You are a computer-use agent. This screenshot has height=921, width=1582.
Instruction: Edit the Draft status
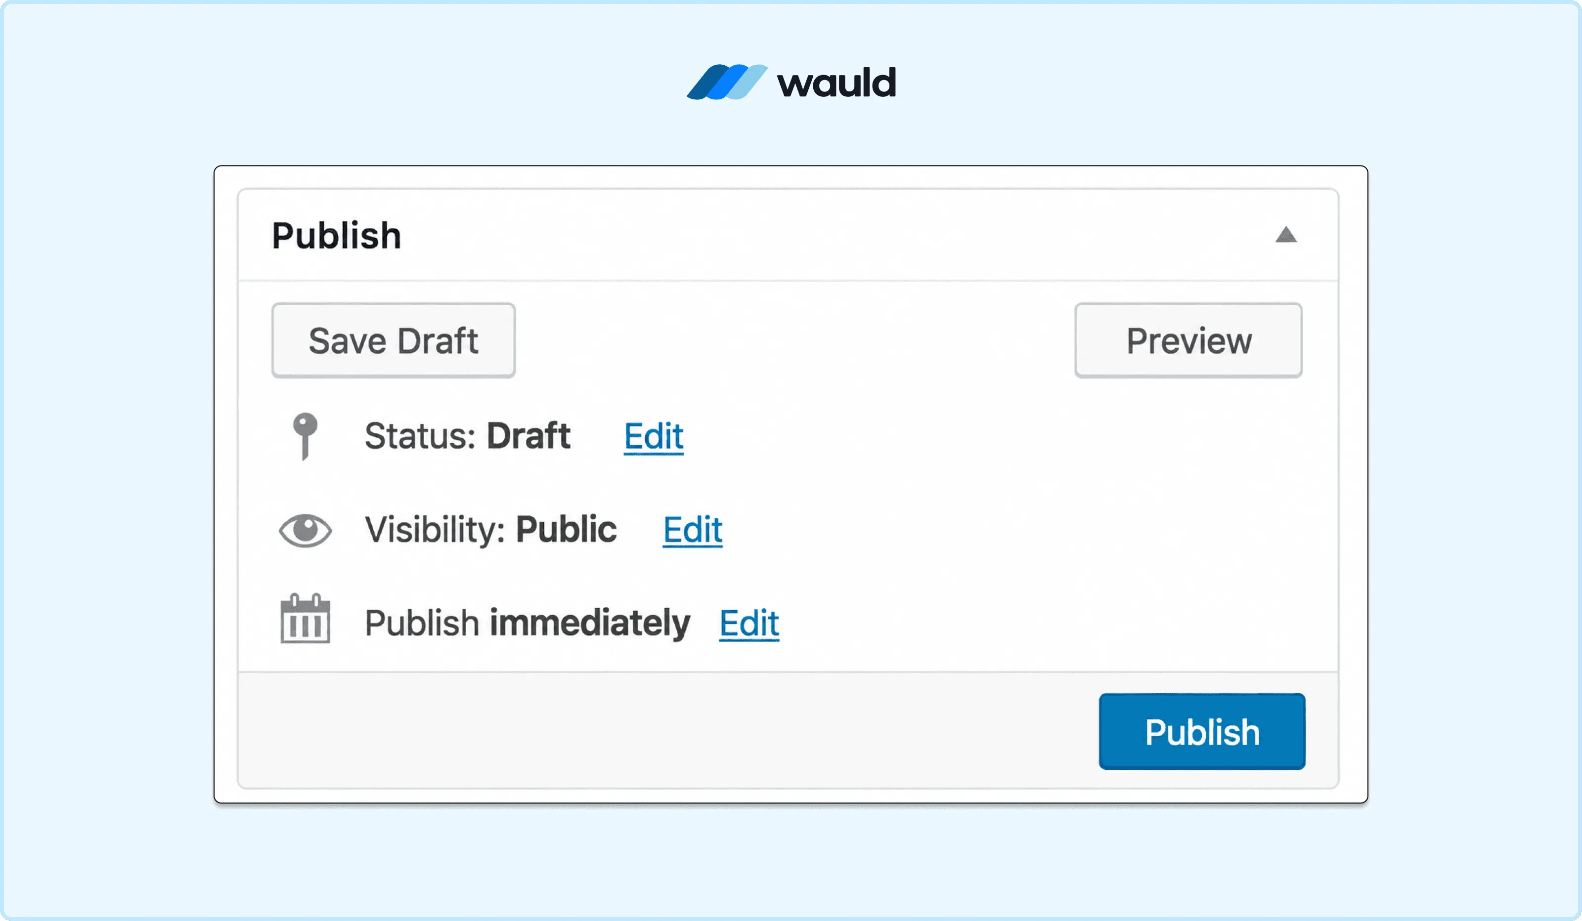coord(654,436)
